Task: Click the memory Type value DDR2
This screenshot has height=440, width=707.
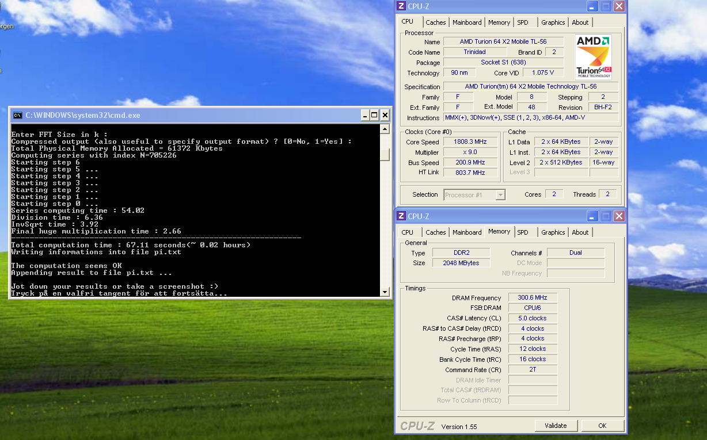Action: tap(461, 252)
